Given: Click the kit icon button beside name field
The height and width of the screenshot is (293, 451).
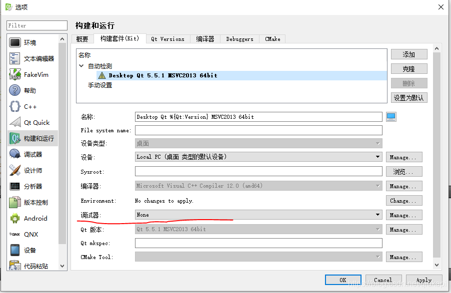Looking at the screenshot, I should click(x=391, y=117).
